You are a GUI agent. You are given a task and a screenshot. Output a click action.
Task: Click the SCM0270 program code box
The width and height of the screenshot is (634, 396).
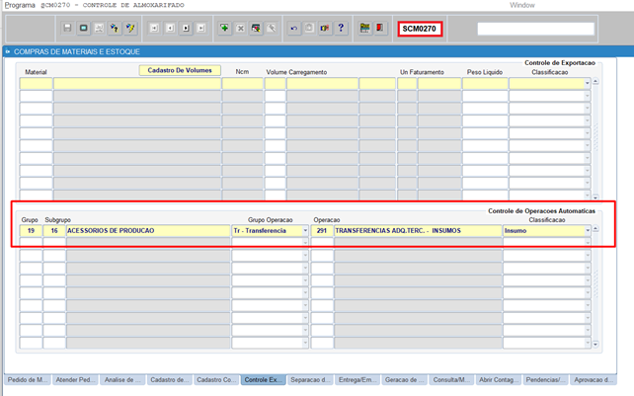pyautogui.click(x=420, y=29)
